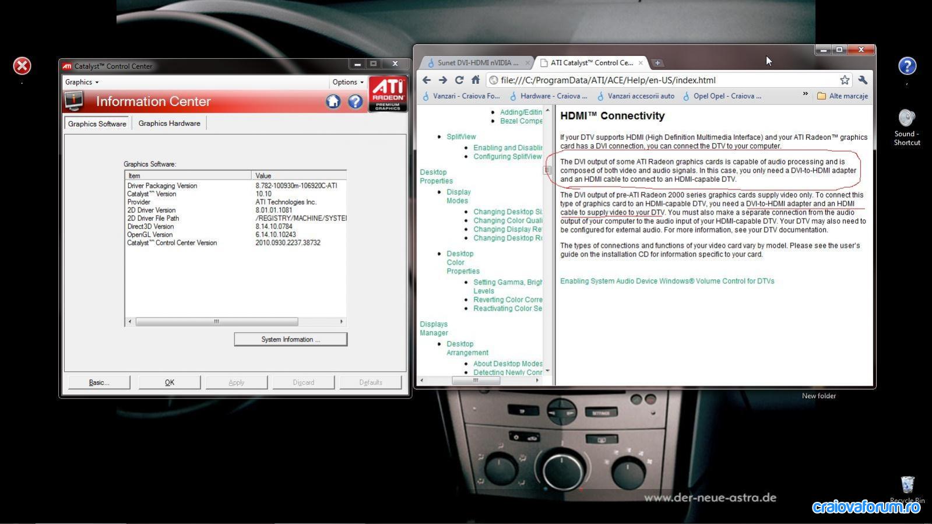Click the Item column header
The image size is (932, 524).
pyautogui.click(x=188, y=175)
